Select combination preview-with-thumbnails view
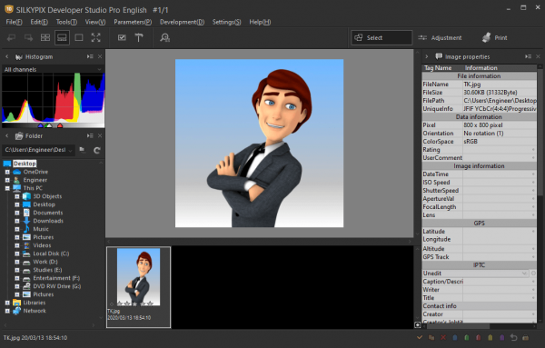The image size is (545, 348). [62, 37]
